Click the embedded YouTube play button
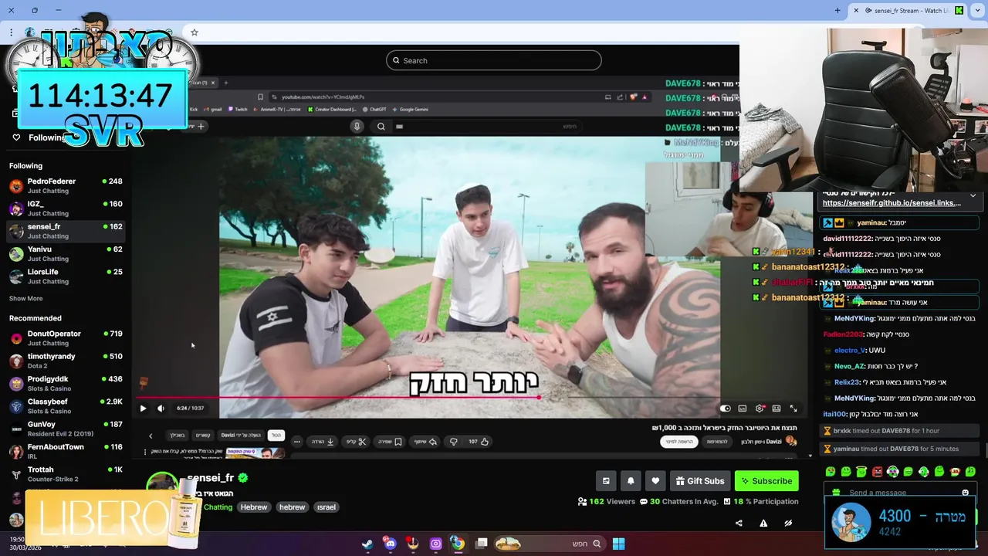The image size is (988, 556). click(143, 409)
